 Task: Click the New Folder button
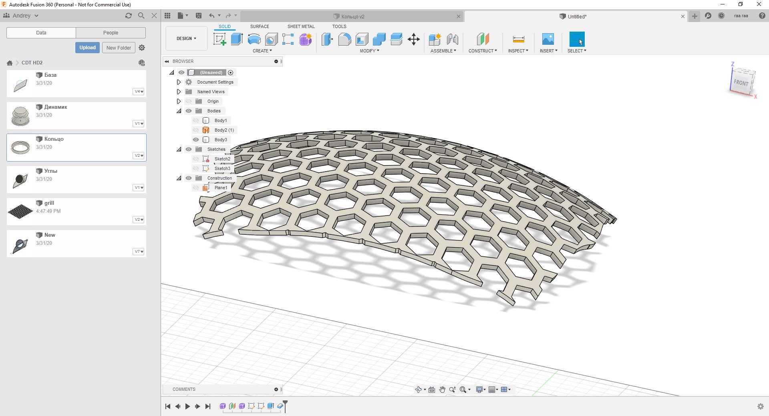point(119,48)
